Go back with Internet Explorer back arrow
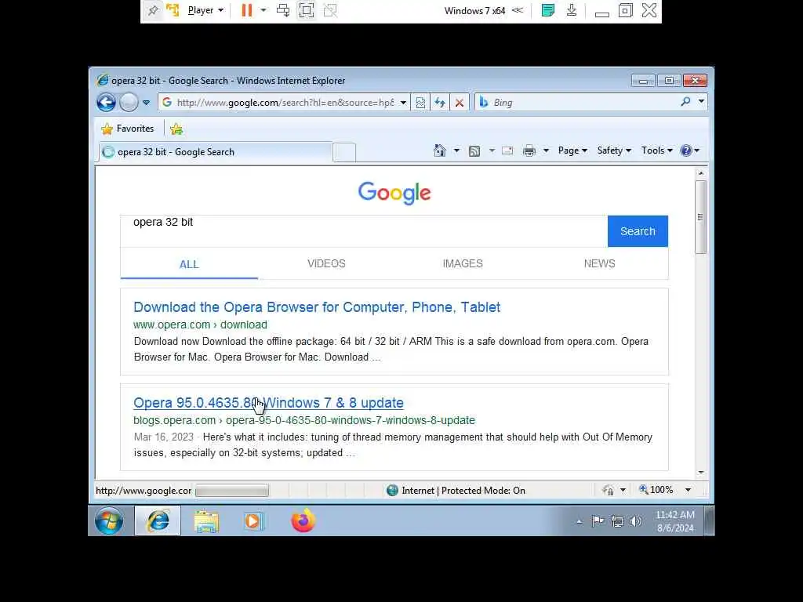The image size is (803, 602). coord(106,103)
